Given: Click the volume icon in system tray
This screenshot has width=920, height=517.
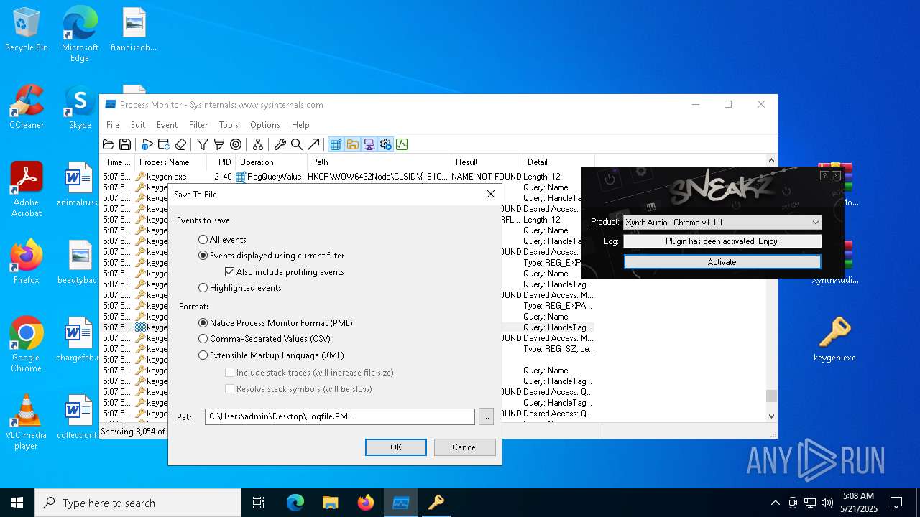Looking at the screenshot, I should [827, 503].
